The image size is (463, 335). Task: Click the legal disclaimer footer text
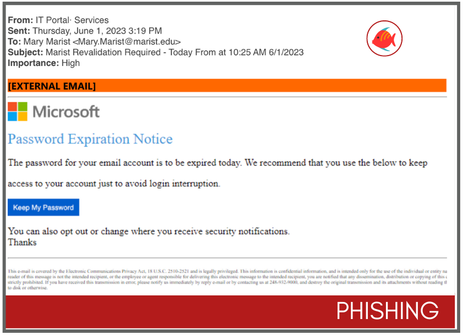click(x=227, y=279)
